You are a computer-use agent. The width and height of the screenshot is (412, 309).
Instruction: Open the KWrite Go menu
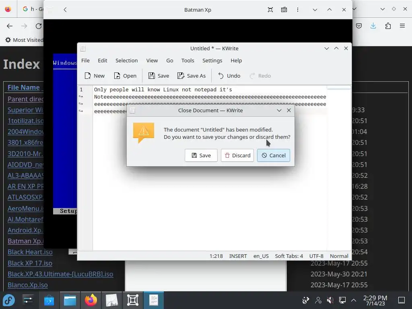170,60
